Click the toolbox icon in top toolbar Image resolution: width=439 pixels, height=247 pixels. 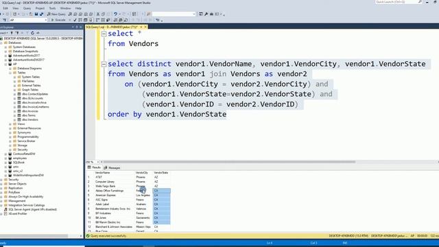tap(211, 14)
